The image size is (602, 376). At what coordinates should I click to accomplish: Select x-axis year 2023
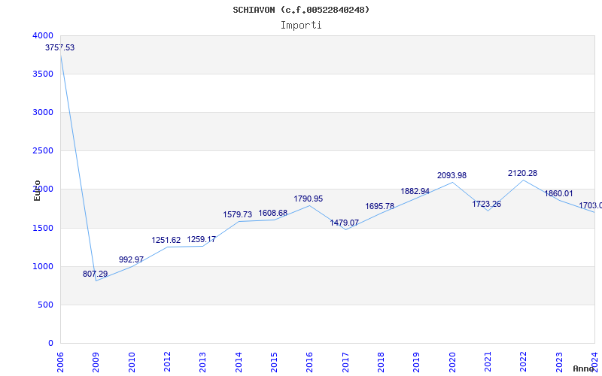pyautogui.click(x=559, y=362)
